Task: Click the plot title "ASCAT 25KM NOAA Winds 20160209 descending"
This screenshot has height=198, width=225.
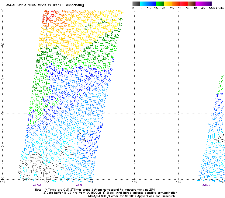Action: 45,5
